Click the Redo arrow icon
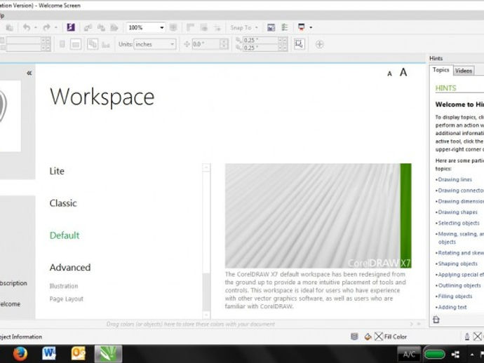 46,27
